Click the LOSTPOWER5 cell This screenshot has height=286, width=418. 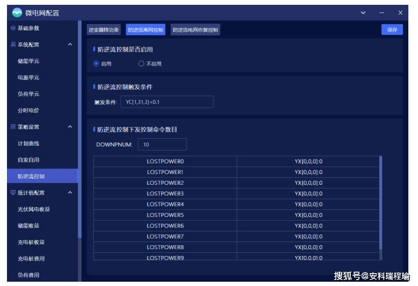point(165,215)
